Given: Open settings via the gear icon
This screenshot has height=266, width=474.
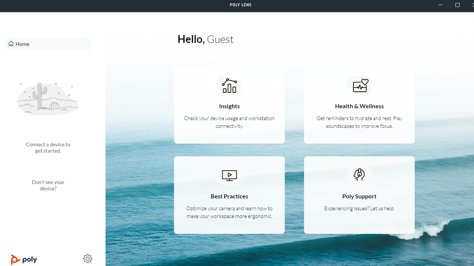Looking at the screenshot, I should (88, 259).
